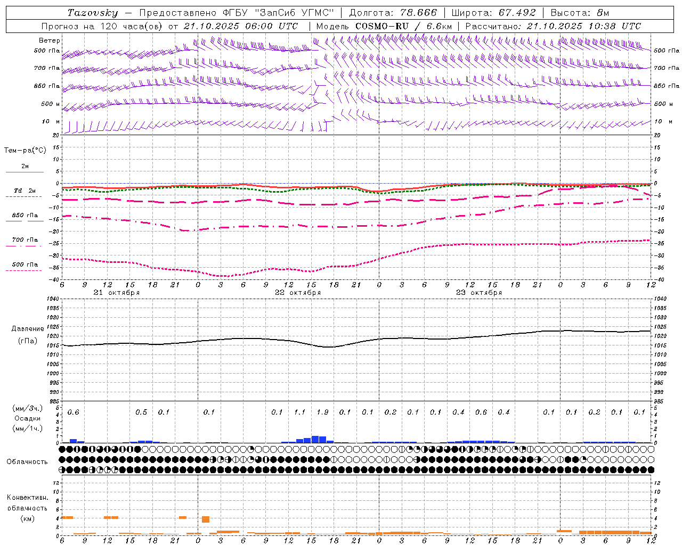682x545 pixels.
Task: Select the Конвективн. облачность label
Action: tap(27, 503)
